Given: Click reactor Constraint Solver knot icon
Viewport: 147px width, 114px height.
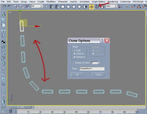Looking at the screenshot, I should [3, 91].
